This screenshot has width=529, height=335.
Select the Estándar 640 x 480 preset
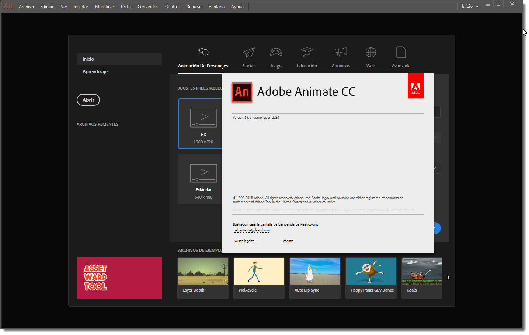[201, 179]
